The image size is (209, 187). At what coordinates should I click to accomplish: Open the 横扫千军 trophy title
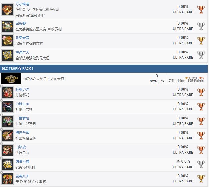pos(22,132)
